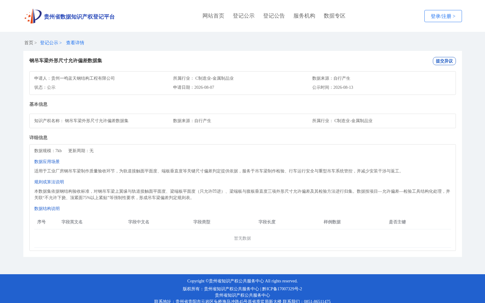Open the 数据专区 navigation item

(x=335, y=16)
